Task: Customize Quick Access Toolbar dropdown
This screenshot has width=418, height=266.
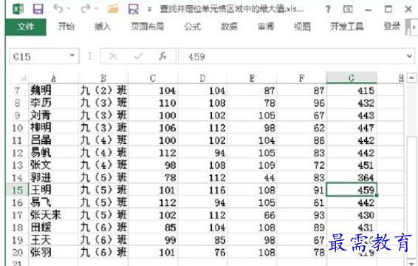Action: pyautogui.click(x=150, y=10)
